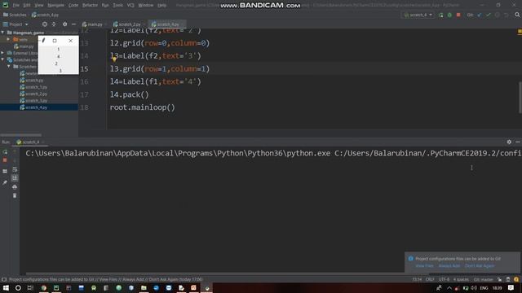Click the debug bug icon in top toolbar
Viewport: 522px width, 293px height.
pyautogui.click(x=449, y=15)
